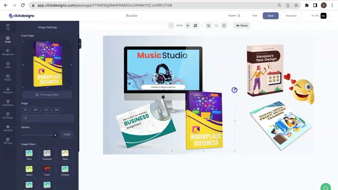The image size is (338, 190).
Task: Open the QR Code tool
Action: click(8, 141)
